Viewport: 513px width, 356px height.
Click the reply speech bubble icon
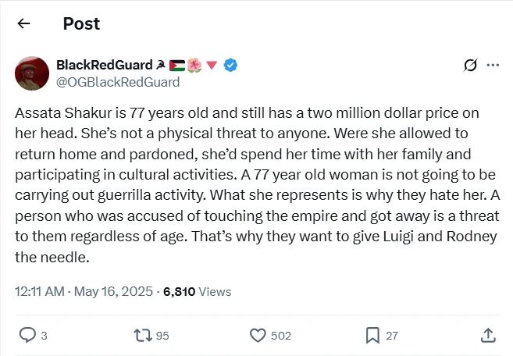pyautogui.click(x=27, y=335)
